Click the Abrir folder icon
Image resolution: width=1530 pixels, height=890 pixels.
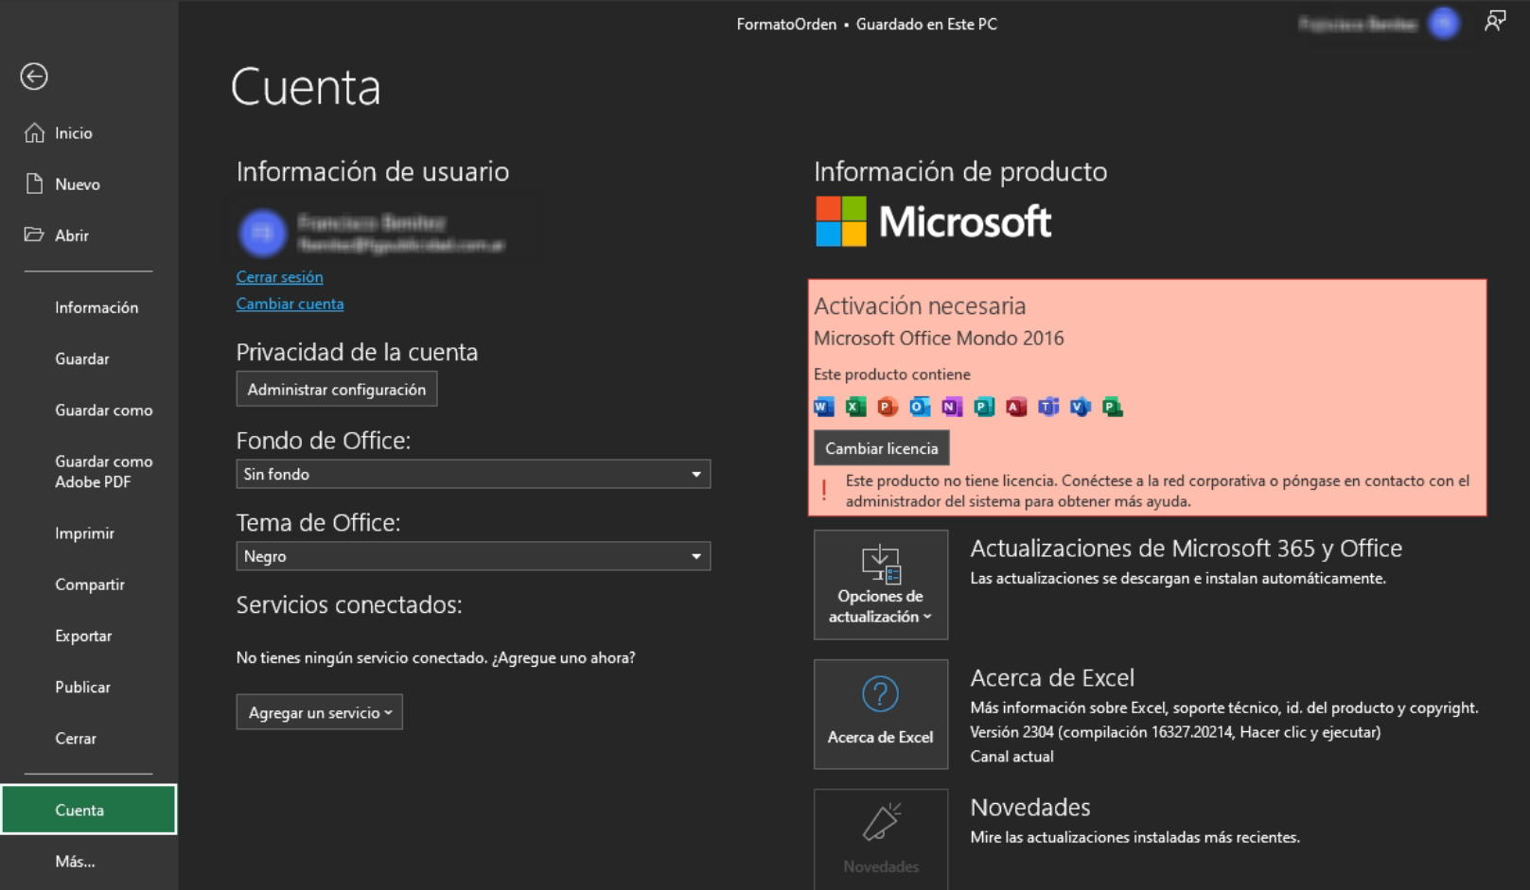[x=34, y=235]
